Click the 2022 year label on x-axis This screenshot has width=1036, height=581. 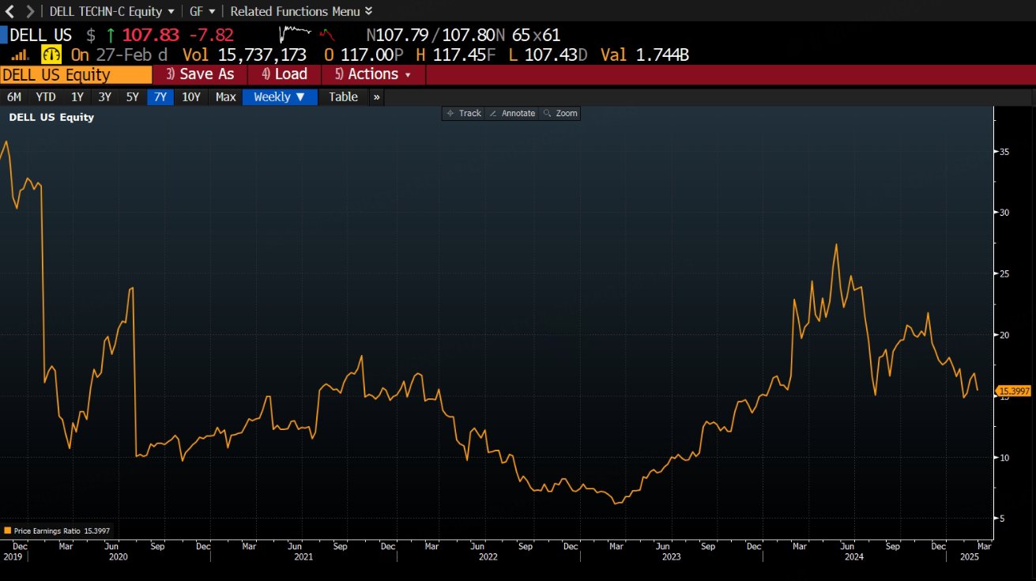487,556
